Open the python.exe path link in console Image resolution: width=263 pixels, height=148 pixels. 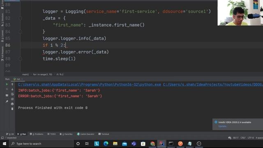90,84
